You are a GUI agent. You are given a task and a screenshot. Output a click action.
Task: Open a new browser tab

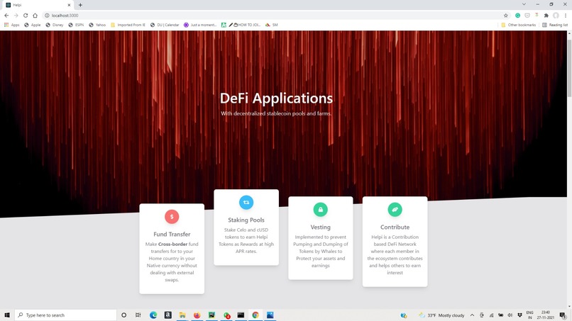click(80, 5)
